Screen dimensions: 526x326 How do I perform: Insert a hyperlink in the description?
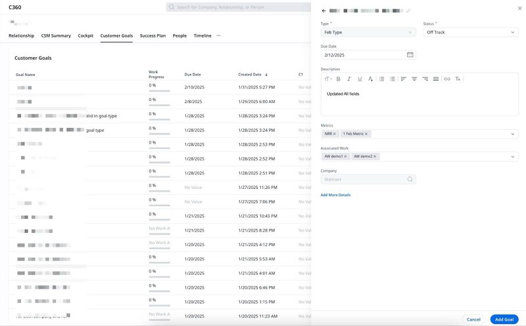[447, 79]
